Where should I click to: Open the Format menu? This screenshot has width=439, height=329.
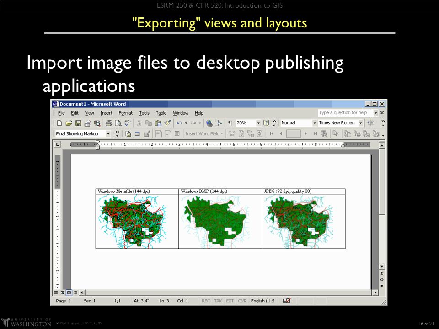click(125, 113)
